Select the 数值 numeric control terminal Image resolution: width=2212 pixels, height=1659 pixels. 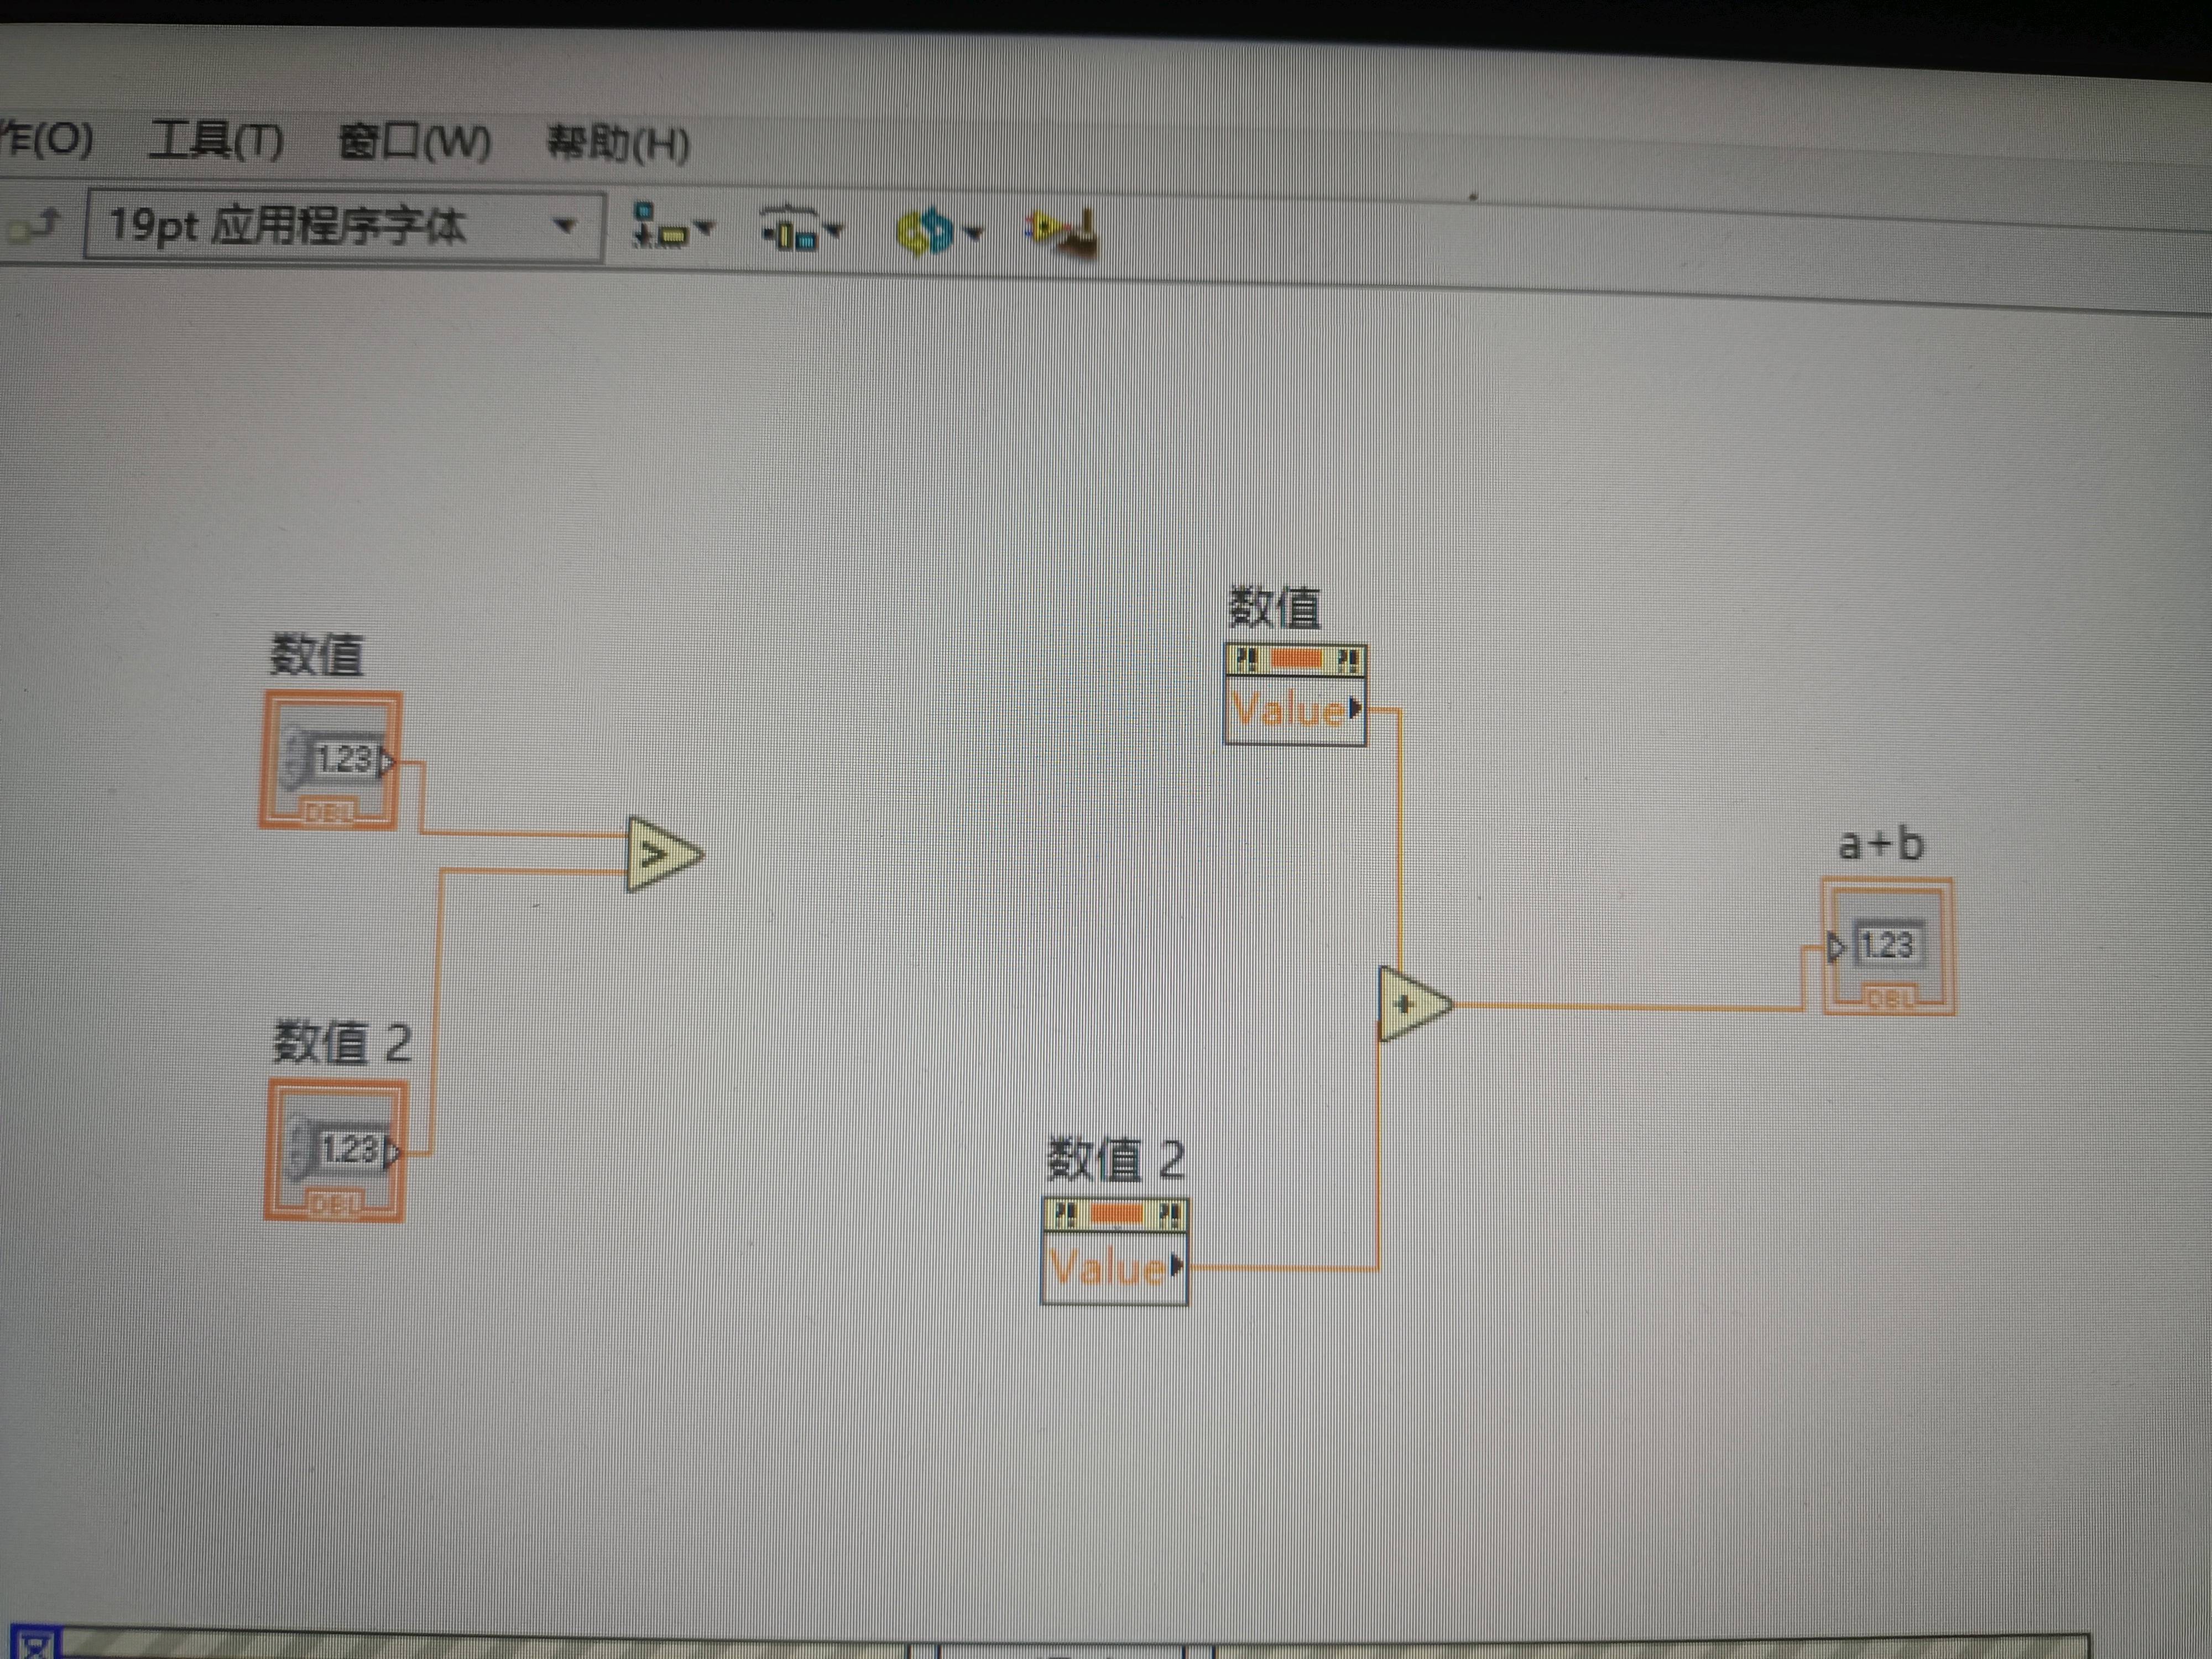(x=330, y=761)
